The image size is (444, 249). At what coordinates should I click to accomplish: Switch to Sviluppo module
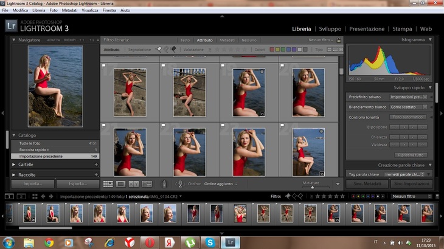pyautogui.click(x=330, y=29)
